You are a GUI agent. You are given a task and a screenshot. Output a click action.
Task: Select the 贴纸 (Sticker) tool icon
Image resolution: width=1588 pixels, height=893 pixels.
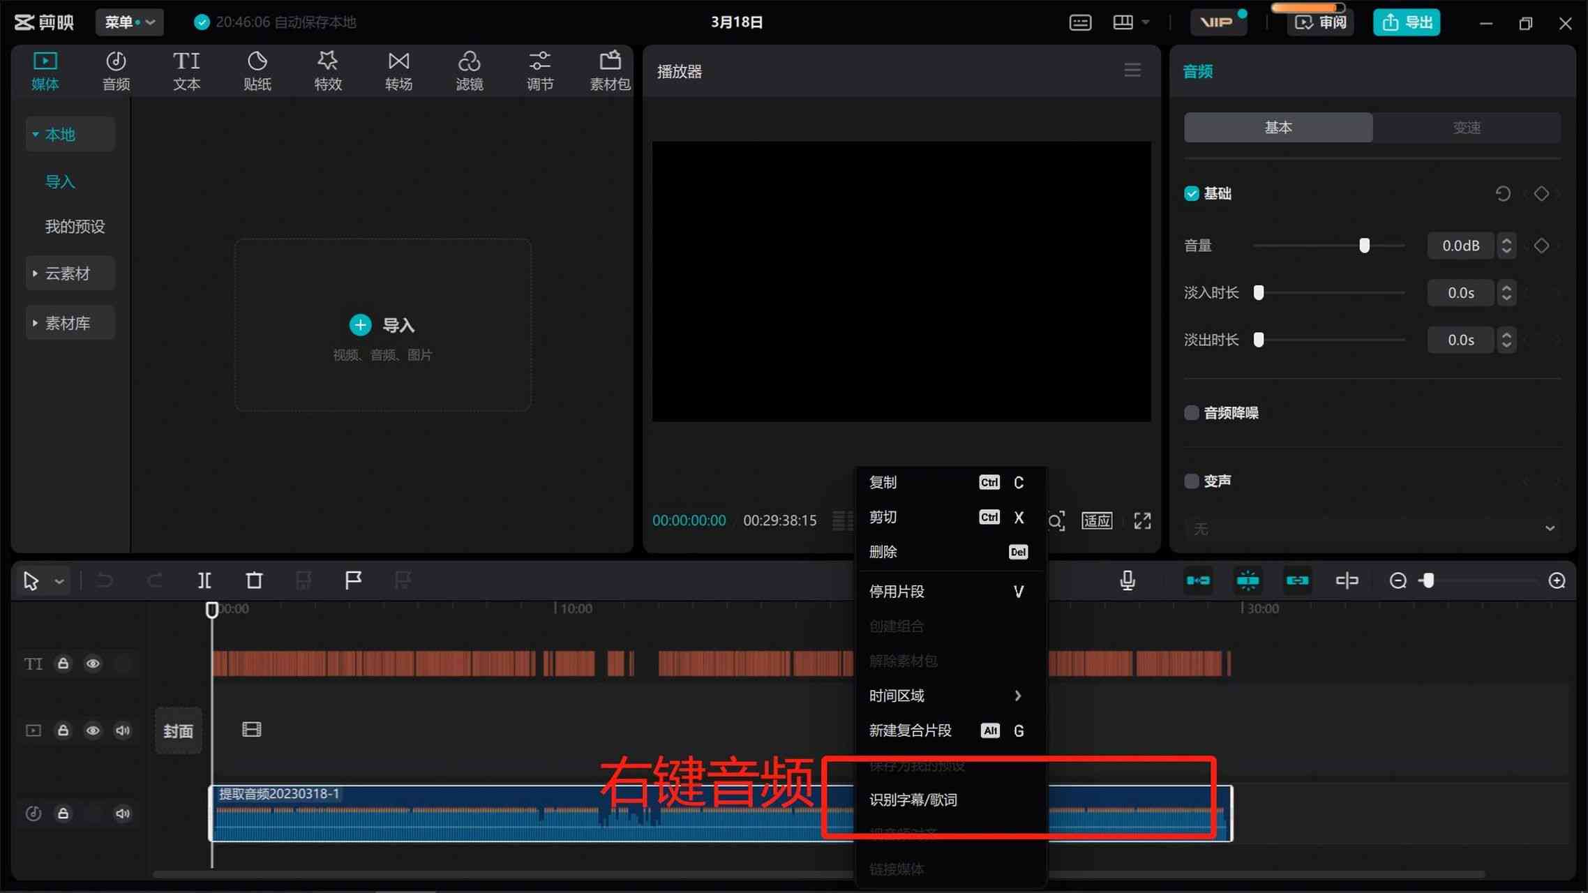[255, 70]
